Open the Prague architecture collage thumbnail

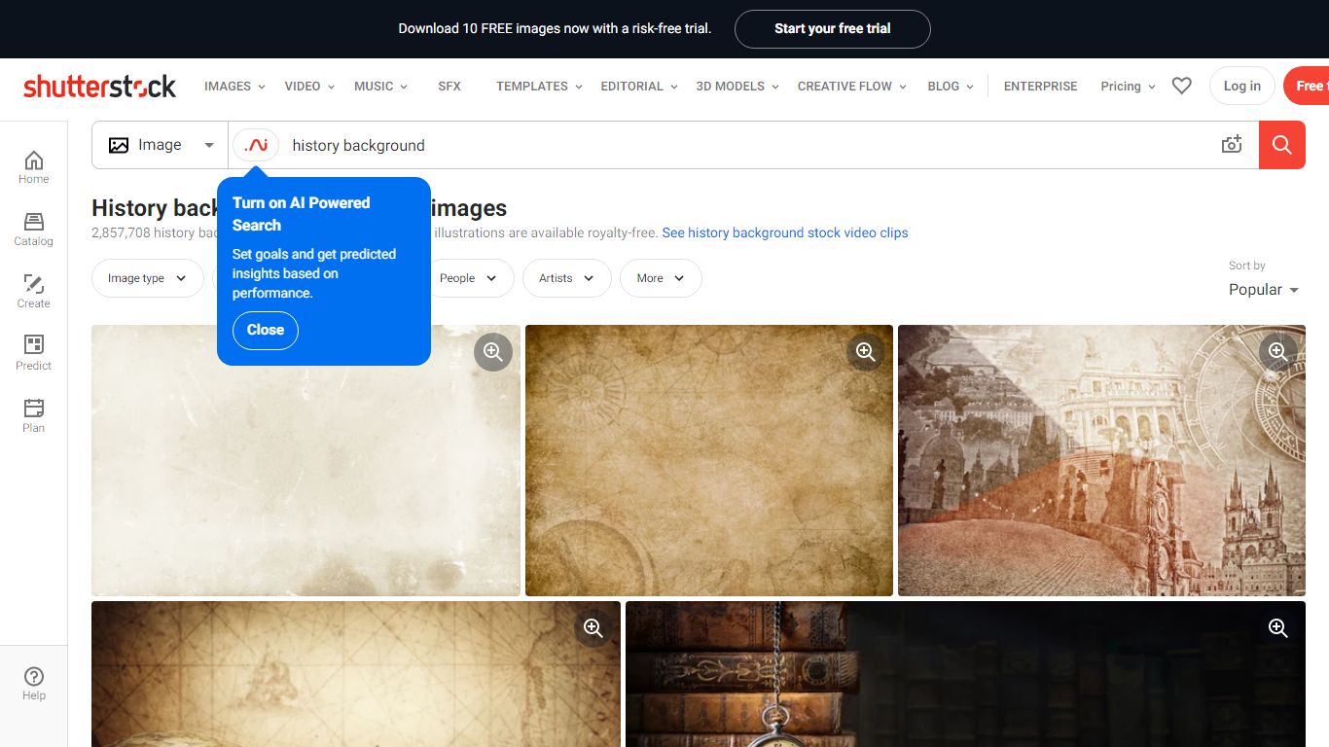[1101, 460]
